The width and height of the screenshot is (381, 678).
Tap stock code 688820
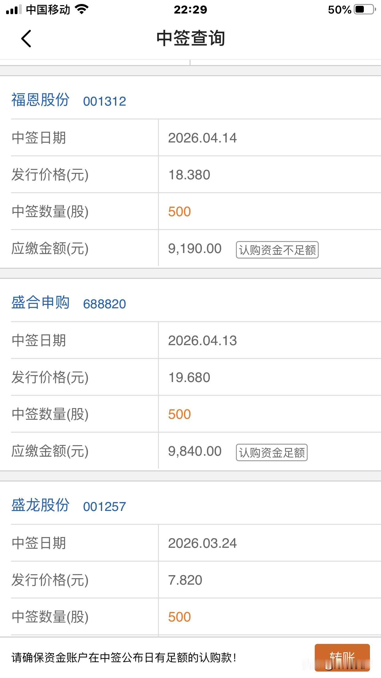(x=105, y=304)
